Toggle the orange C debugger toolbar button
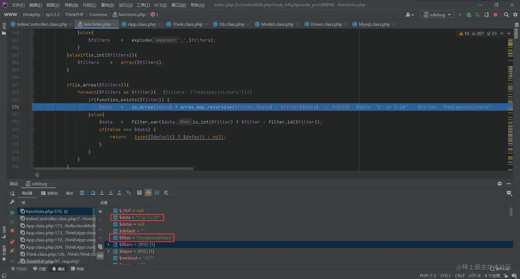The height and width of the screenshot is (279, 520). (x=148, y=193)
